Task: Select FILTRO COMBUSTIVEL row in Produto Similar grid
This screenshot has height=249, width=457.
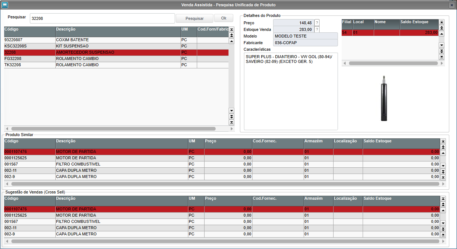Action: pos(222,164)
